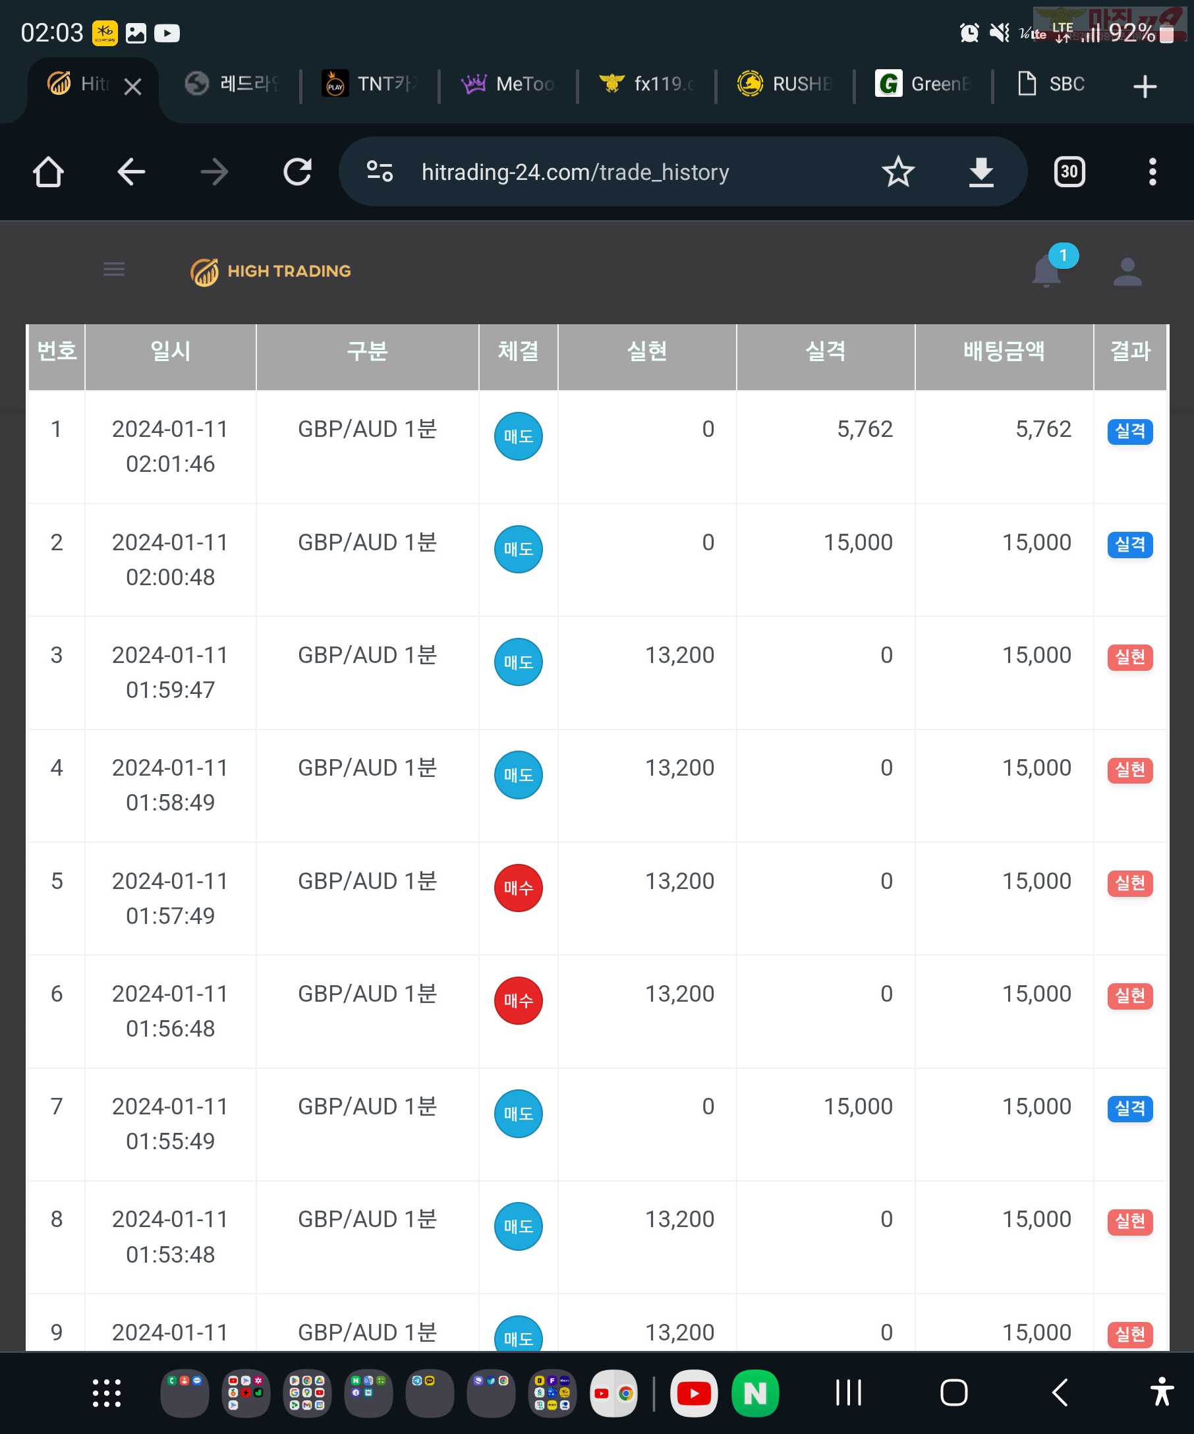Screen dimensions: 1194x1434
Task: Open a new tab with plus
Action: pos(1144,86)
